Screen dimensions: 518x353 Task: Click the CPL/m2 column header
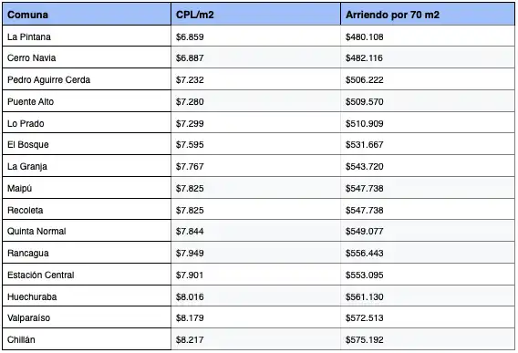[x=255, y=15]
